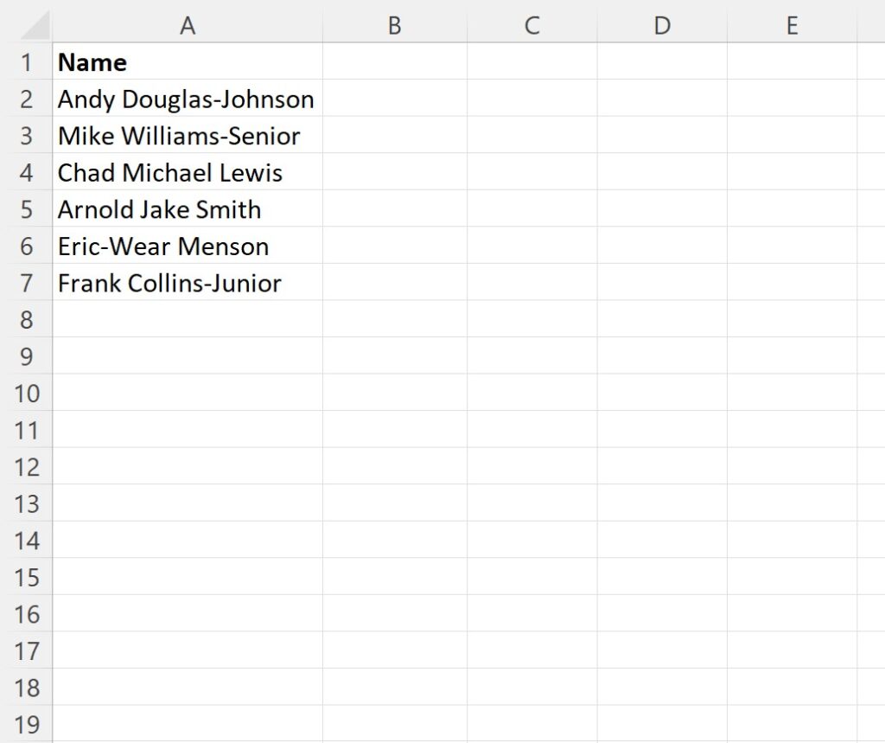885x743 pixels.
Task: Click empty cell B2 beside Andy
Action: 394,99
